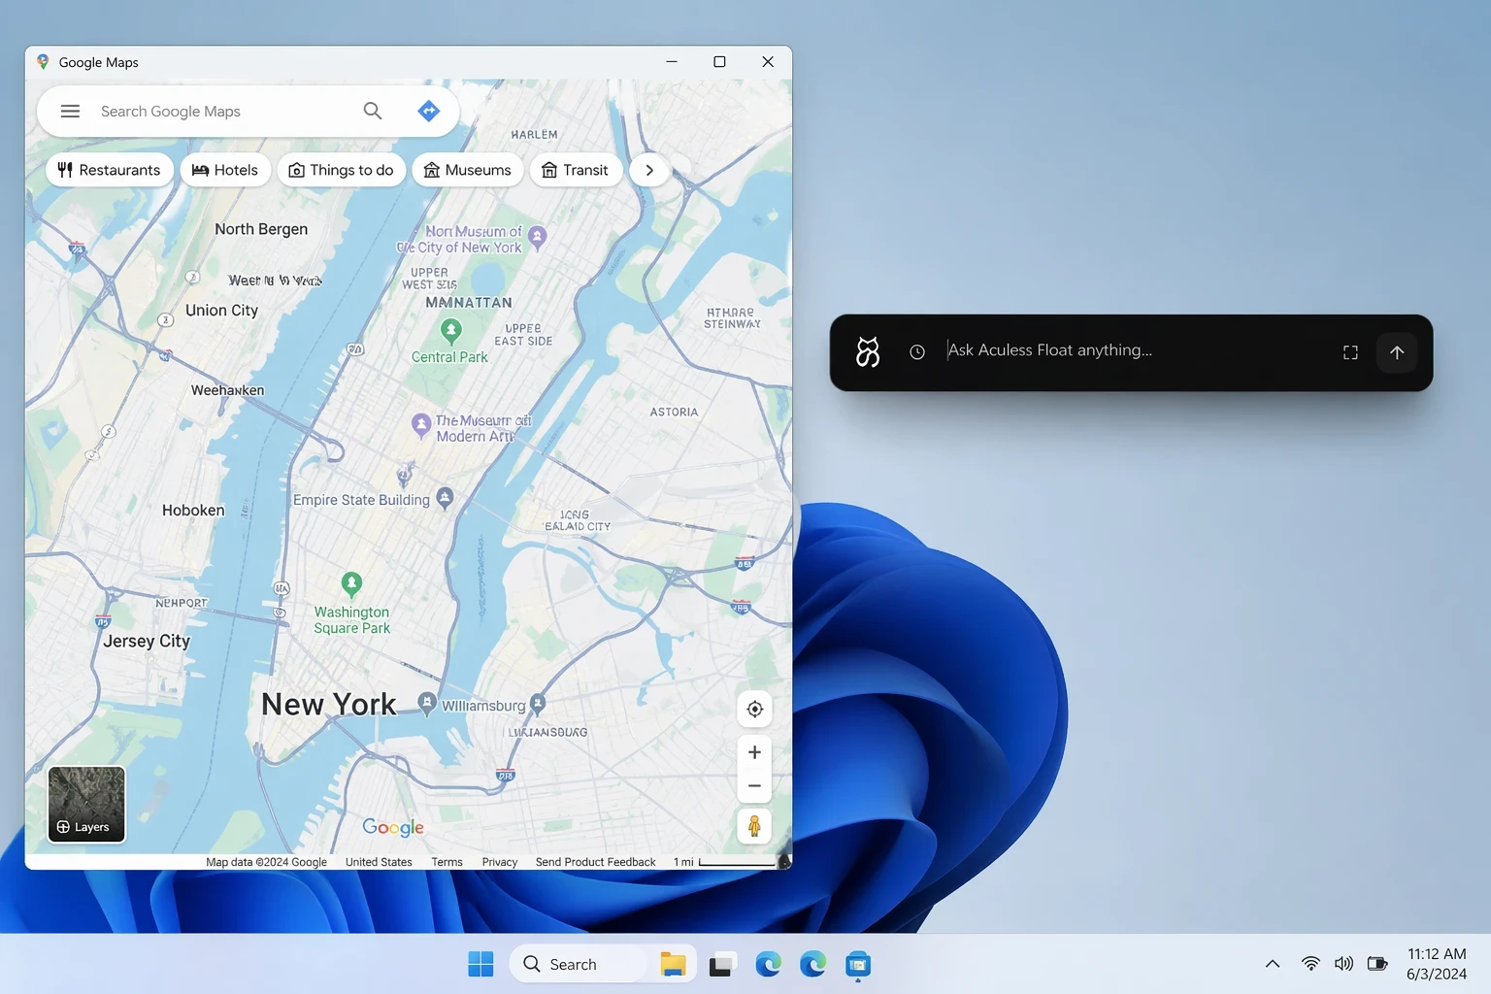Open the taskbar clock and date
This screenshot has width=1491, height=994.
(1437, 964)
